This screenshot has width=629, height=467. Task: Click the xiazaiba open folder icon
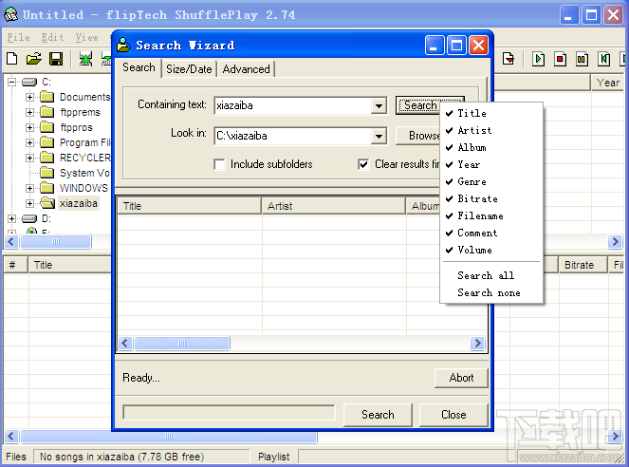[47, 203]
